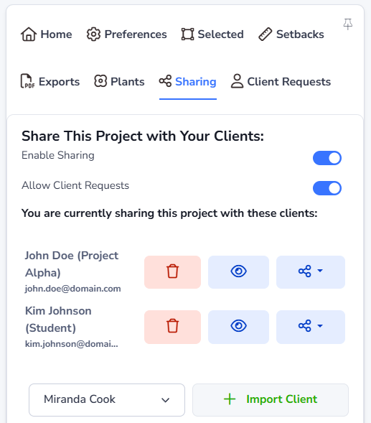View project as John Doe via eye button
The image size is (371, 423).
click(238, 272)
